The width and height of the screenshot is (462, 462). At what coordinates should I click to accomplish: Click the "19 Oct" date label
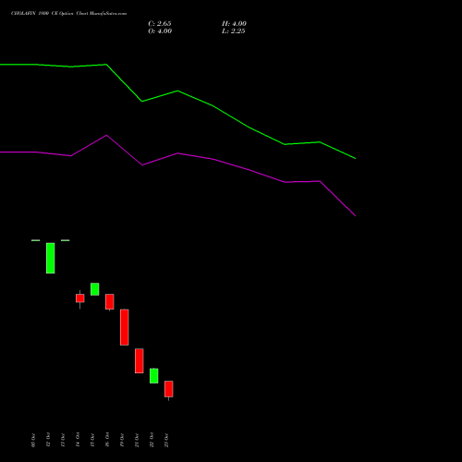[x=122, y=440]
